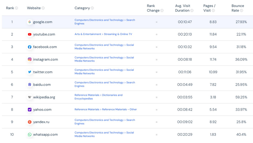
Task: Open the google.com website entry
Action: tap(43, 22)
